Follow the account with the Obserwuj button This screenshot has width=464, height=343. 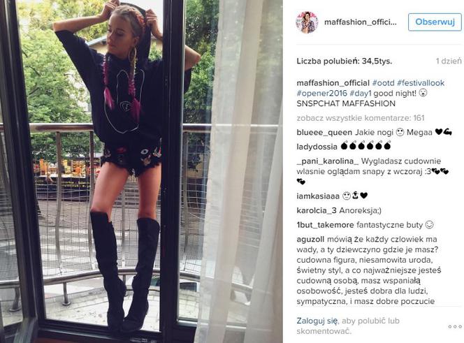tap(435, 22)
